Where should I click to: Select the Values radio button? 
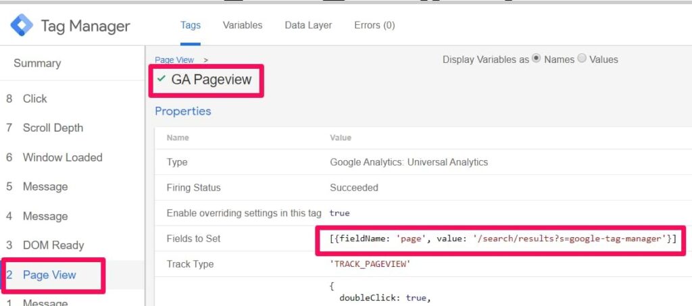click(582, 59)
